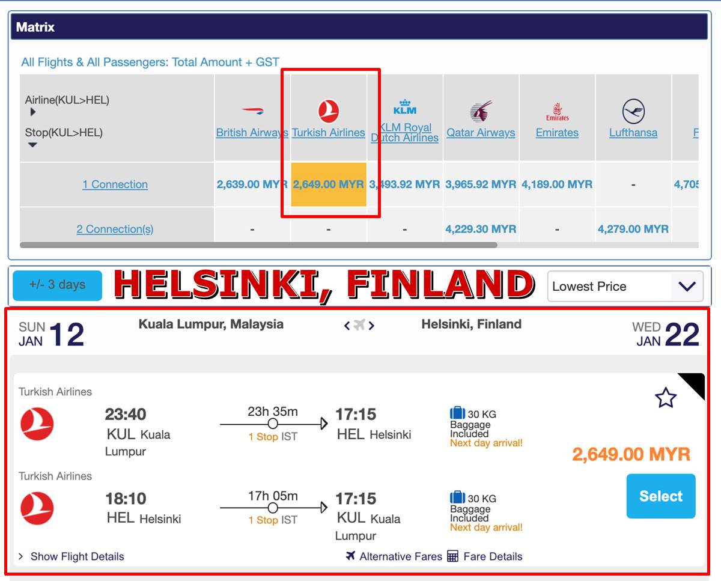The height and width of the screenshot is (581, 721).
Task: Select Qatar 3,965.92 MYR one-connection fare
Action: click(481, 184)
